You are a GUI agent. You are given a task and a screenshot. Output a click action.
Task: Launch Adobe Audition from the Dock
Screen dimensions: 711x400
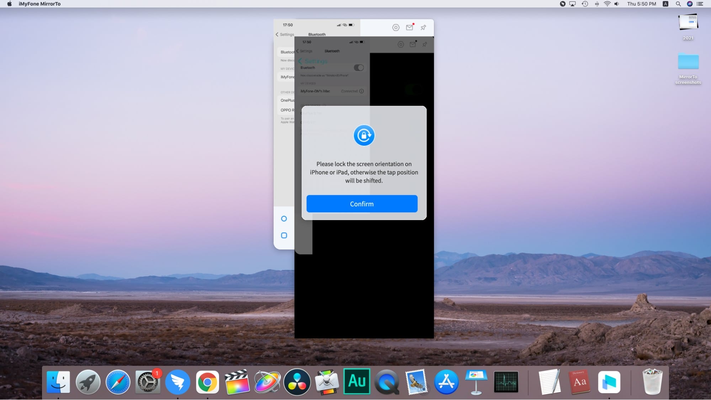click(x=356, y=381)
